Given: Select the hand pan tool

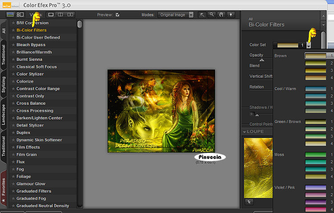Looking at the screenshot, I should 221,15.
